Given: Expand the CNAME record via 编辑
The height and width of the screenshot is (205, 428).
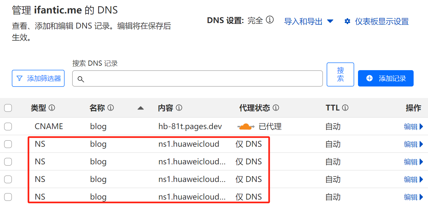Looking at the screenshot, I should (x=414, y=127).
